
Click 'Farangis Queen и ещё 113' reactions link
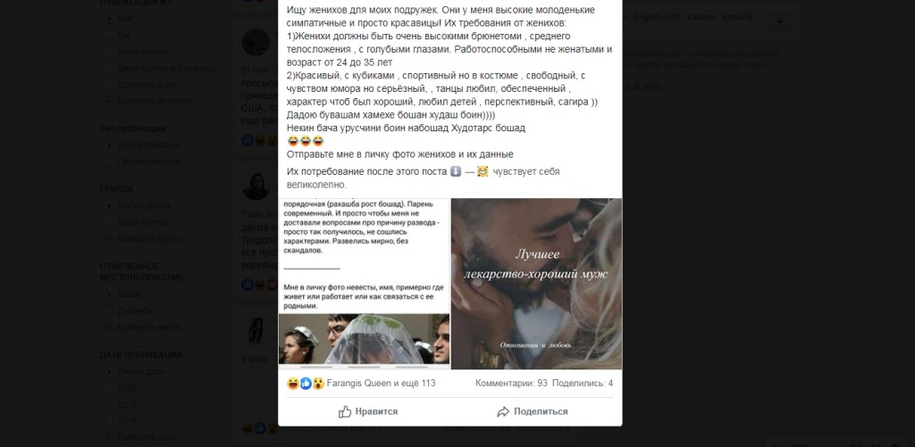381,384
